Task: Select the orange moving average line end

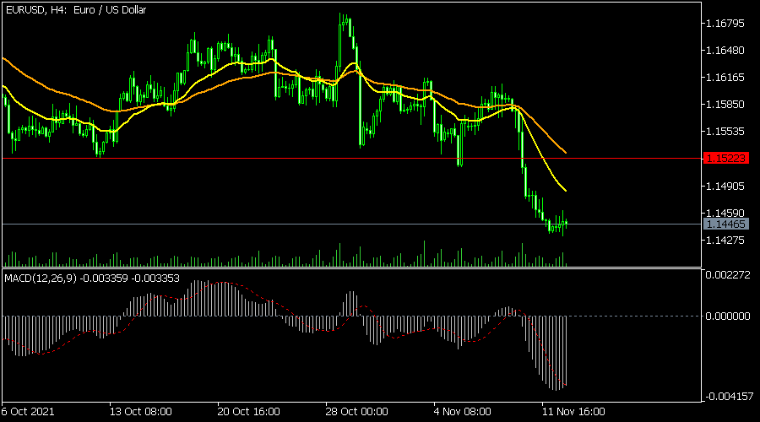Action: (565, 152)
